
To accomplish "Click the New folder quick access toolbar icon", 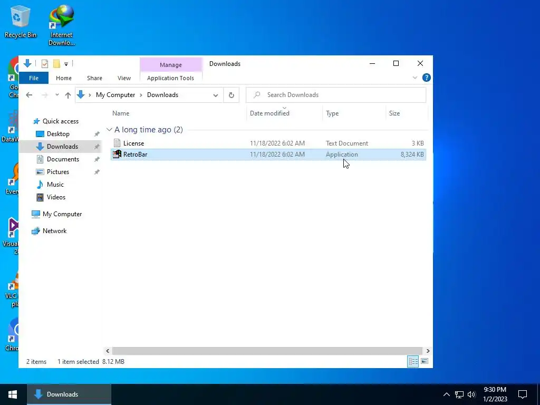I will click(x=56, y=64).
